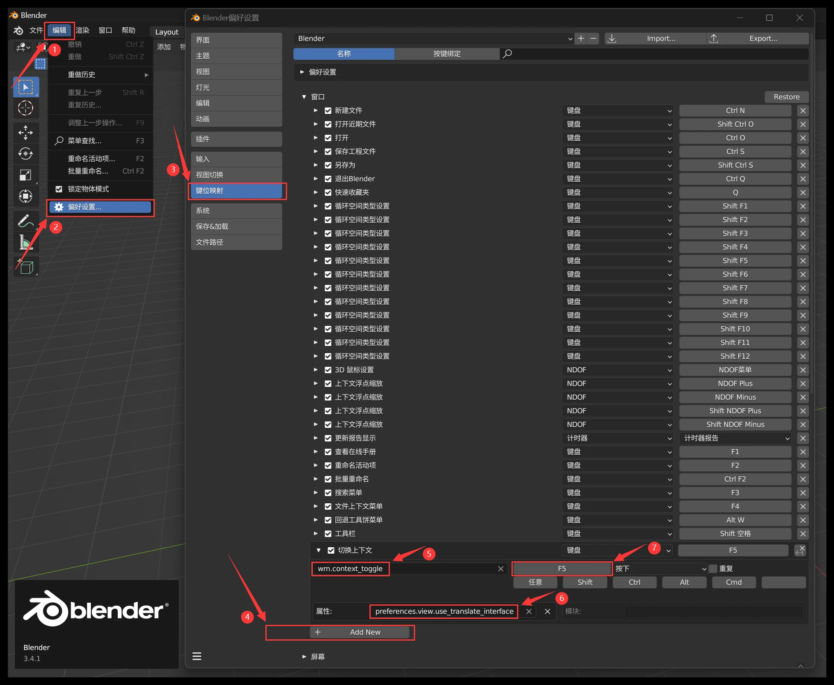Select the Scale tool
Viewport: 834px width, 685px height.
26,174
